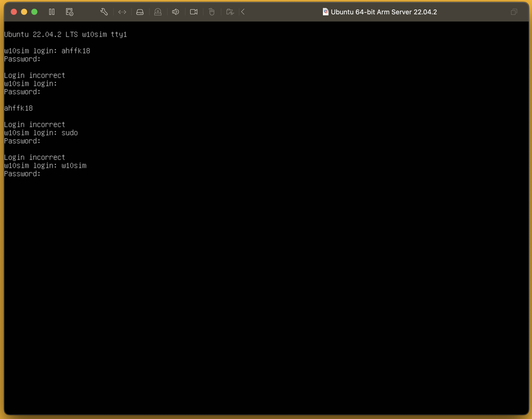Viewport: 532px width, 419px height.
Task: Open the snapshot manager icon
Action: (x=69, y=12)
